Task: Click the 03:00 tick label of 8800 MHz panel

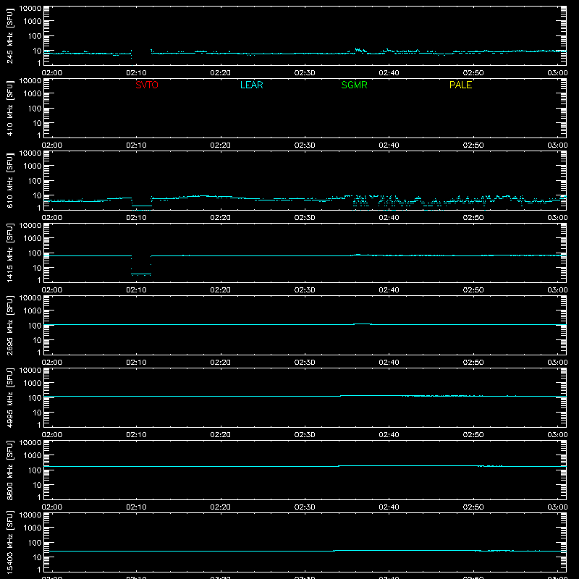Action: (x=557, y=507)
